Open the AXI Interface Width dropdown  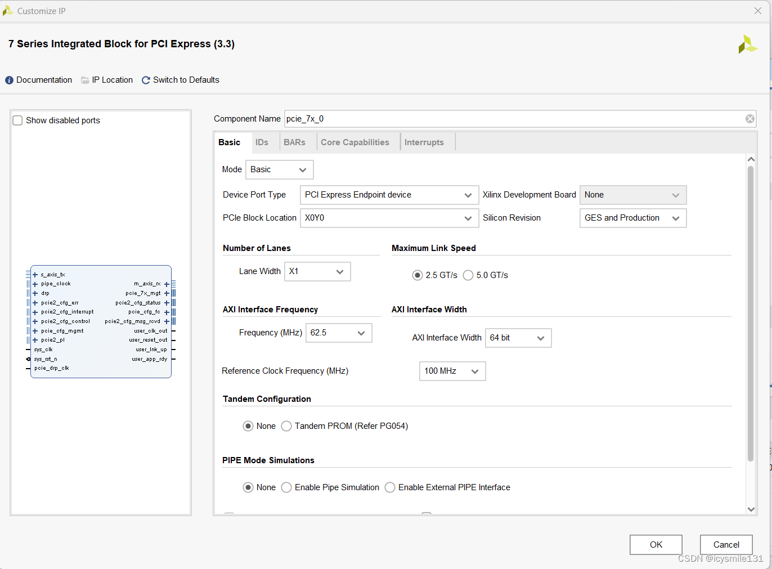pos(518,338)
